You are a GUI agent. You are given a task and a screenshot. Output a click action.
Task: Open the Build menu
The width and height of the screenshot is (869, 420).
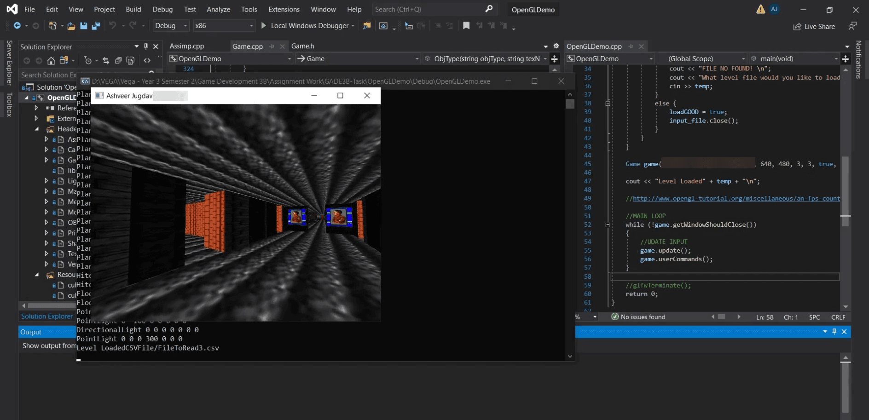133,9
